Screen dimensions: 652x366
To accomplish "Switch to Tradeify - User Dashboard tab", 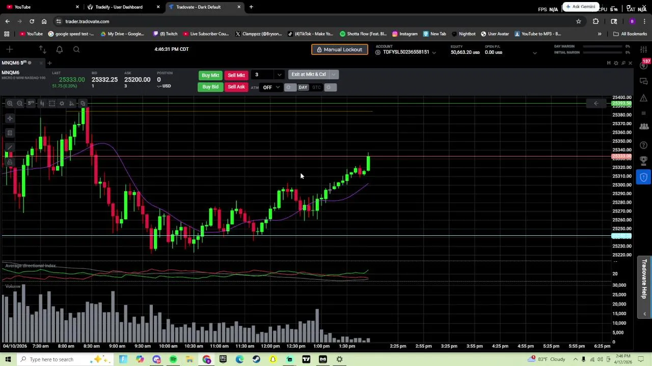I will coord(122,7).
